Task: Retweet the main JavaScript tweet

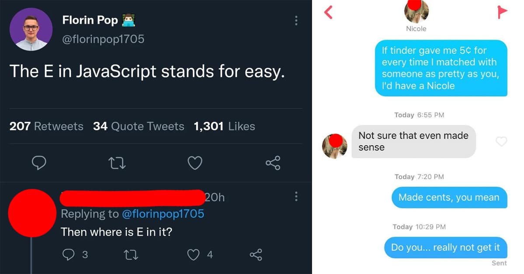Action: 117,163
